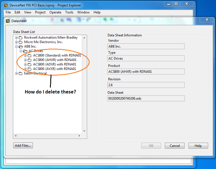Expand ACS800 (AHXR) with RDNA01 node

coord(25,60)
